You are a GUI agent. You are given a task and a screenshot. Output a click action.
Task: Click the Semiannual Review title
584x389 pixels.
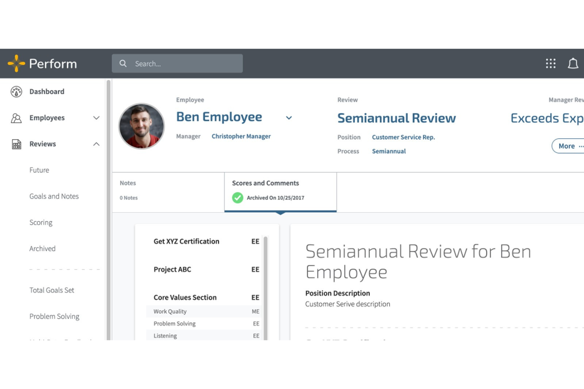coord(397,118)
